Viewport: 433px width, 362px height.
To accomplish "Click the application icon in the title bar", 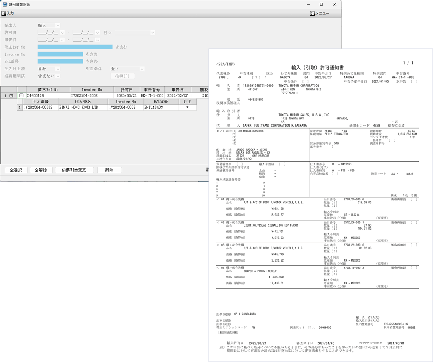I will pyautogui.click(x=5, y=4).
